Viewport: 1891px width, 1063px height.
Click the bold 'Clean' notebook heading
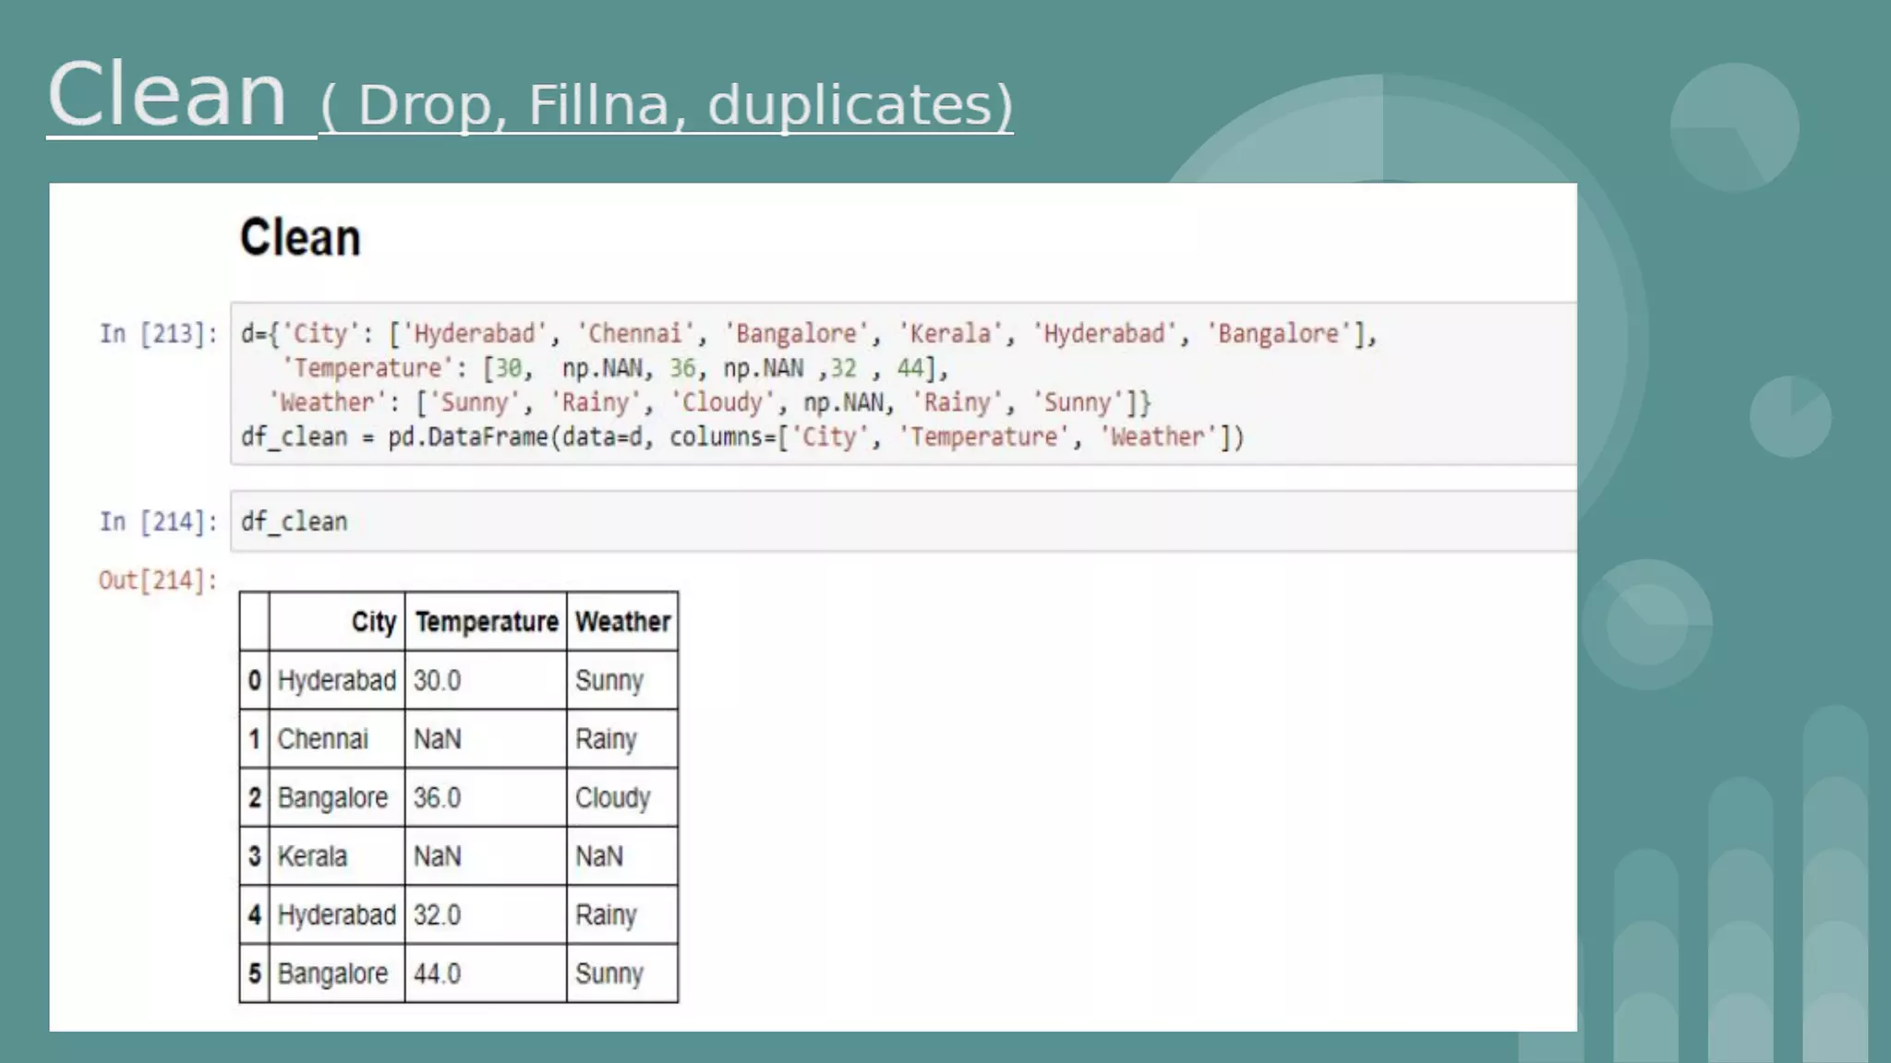300,238
